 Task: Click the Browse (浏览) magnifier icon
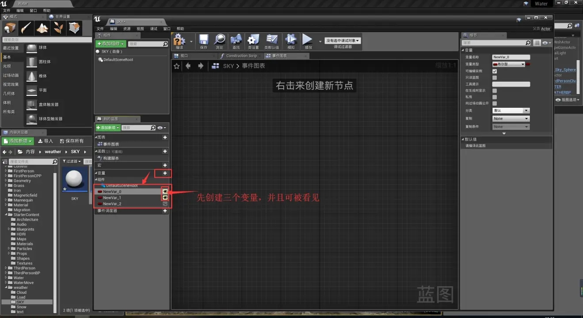[x=220, y=40]
